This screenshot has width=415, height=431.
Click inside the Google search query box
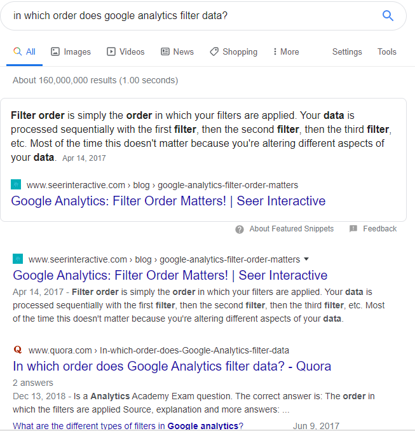(191, 16)
